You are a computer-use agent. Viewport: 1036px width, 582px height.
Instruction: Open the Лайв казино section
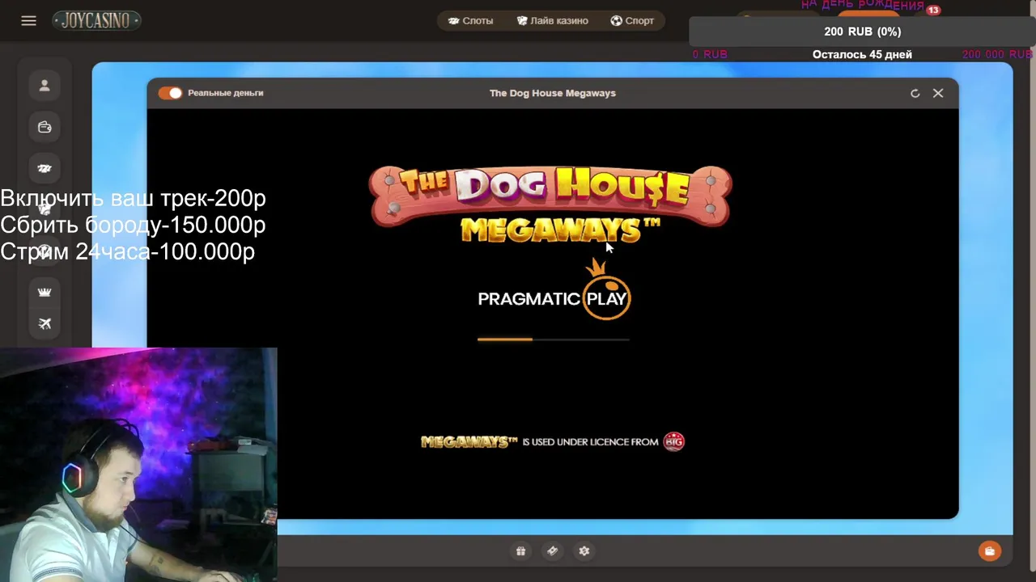(x=552, y=21)
